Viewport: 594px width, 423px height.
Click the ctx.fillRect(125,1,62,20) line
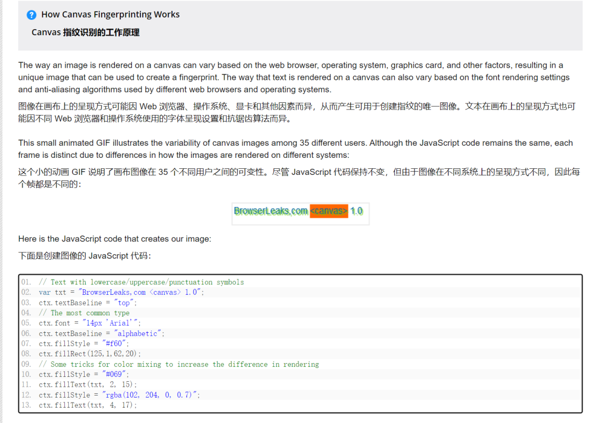pos(90,354)
